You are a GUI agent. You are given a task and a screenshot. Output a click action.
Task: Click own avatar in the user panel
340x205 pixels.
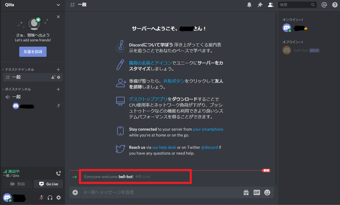click(x=7, y=198)
